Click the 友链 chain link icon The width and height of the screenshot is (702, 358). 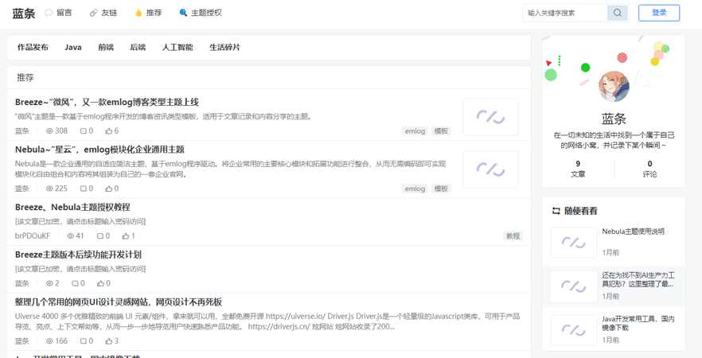coord(94,13)
